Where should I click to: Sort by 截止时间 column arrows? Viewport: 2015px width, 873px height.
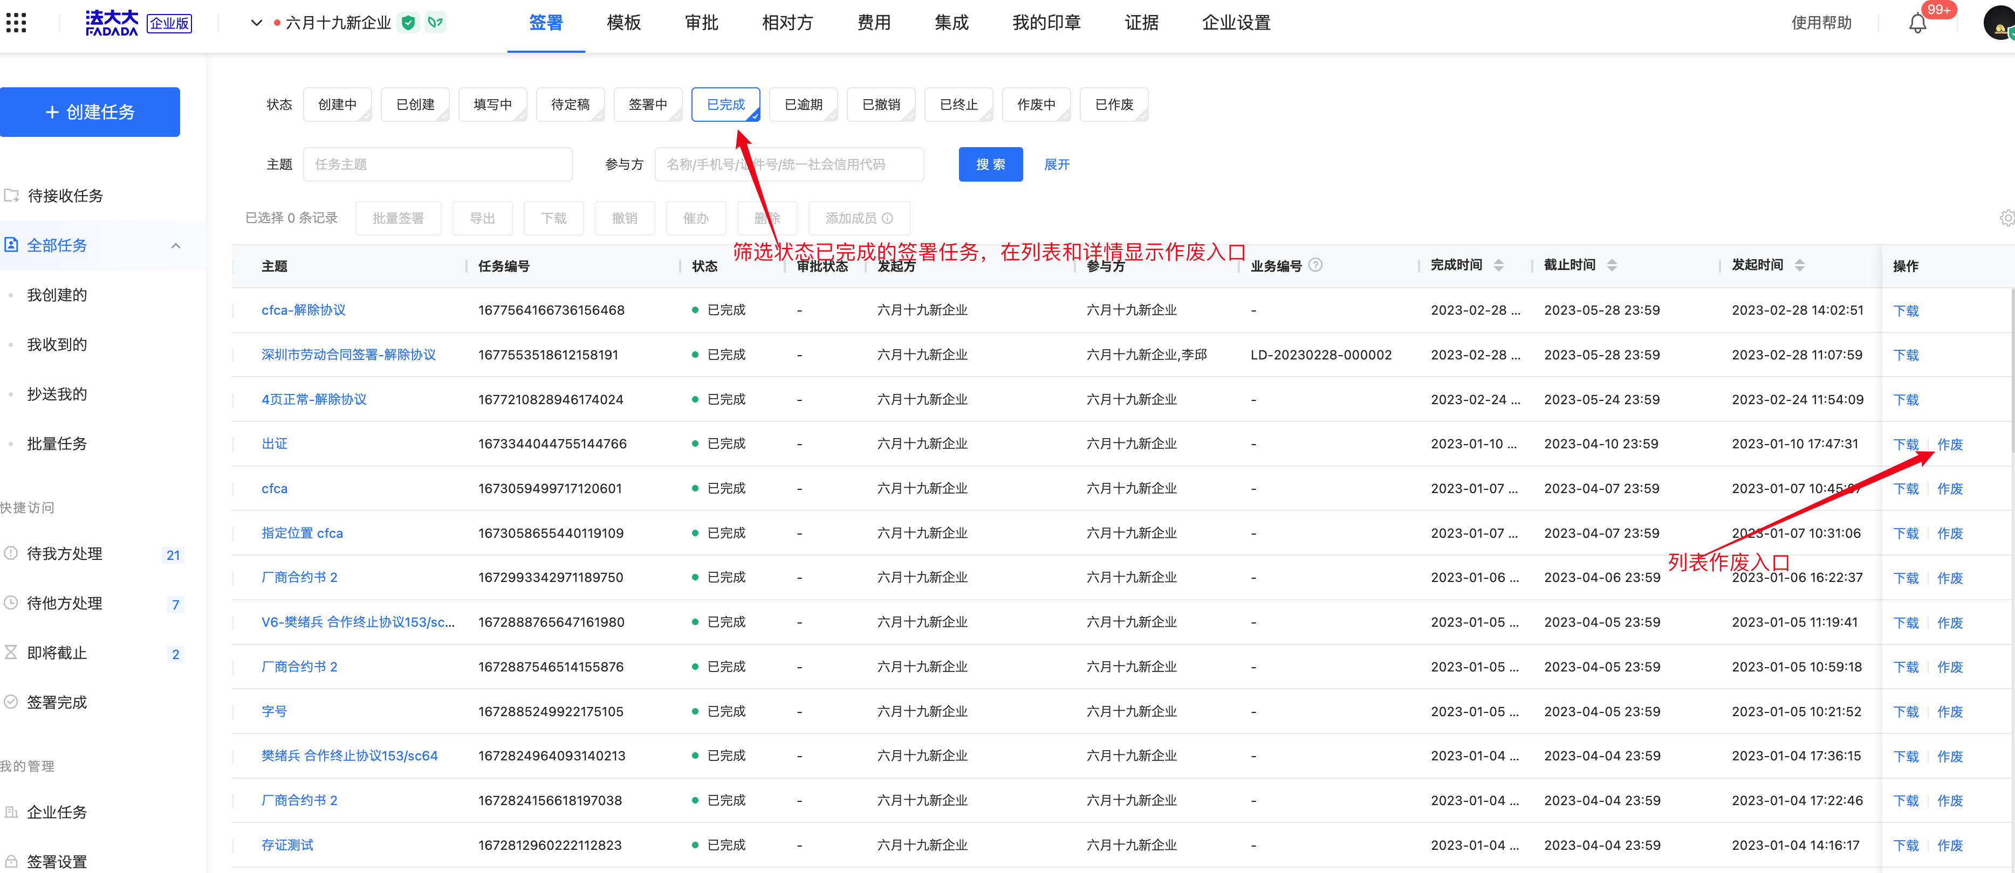pyautogui.click(x=1612, y=265)
